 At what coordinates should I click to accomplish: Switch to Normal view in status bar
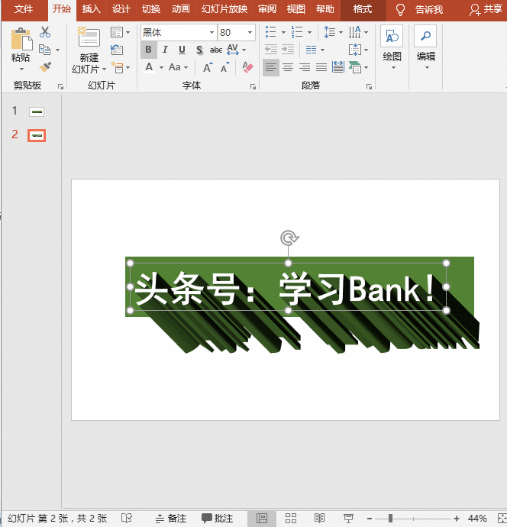[262, 518]
